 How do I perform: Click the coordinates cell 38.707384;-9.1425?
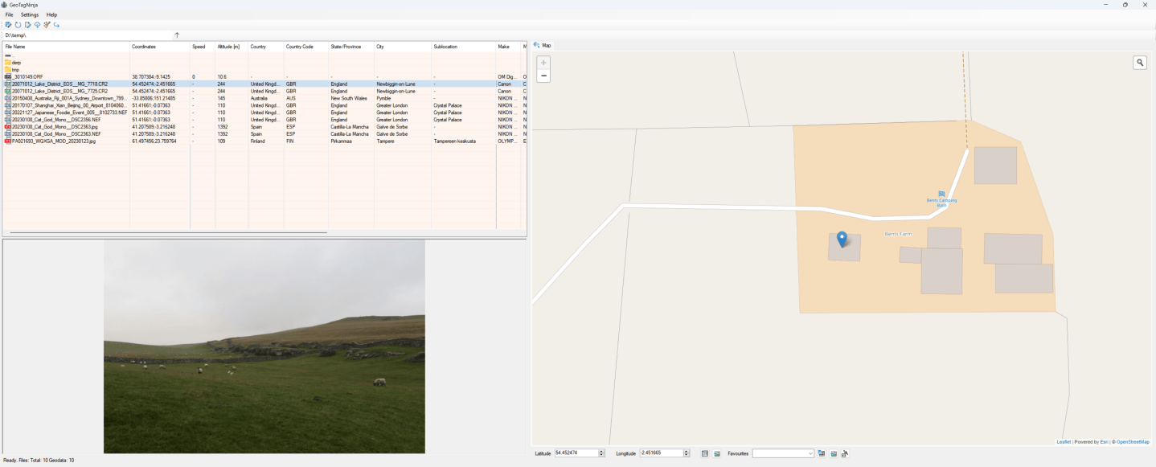[151, 76]
